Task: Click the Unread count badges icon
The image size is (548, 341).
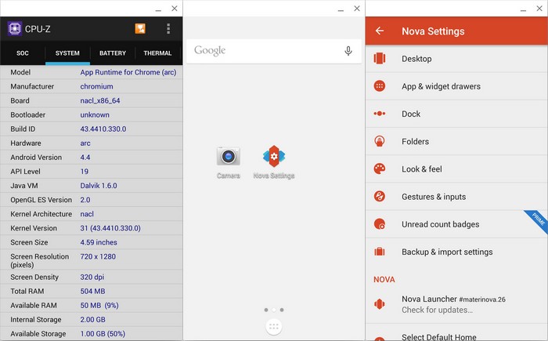Action: pyautogui.click(x=380, y=223)
